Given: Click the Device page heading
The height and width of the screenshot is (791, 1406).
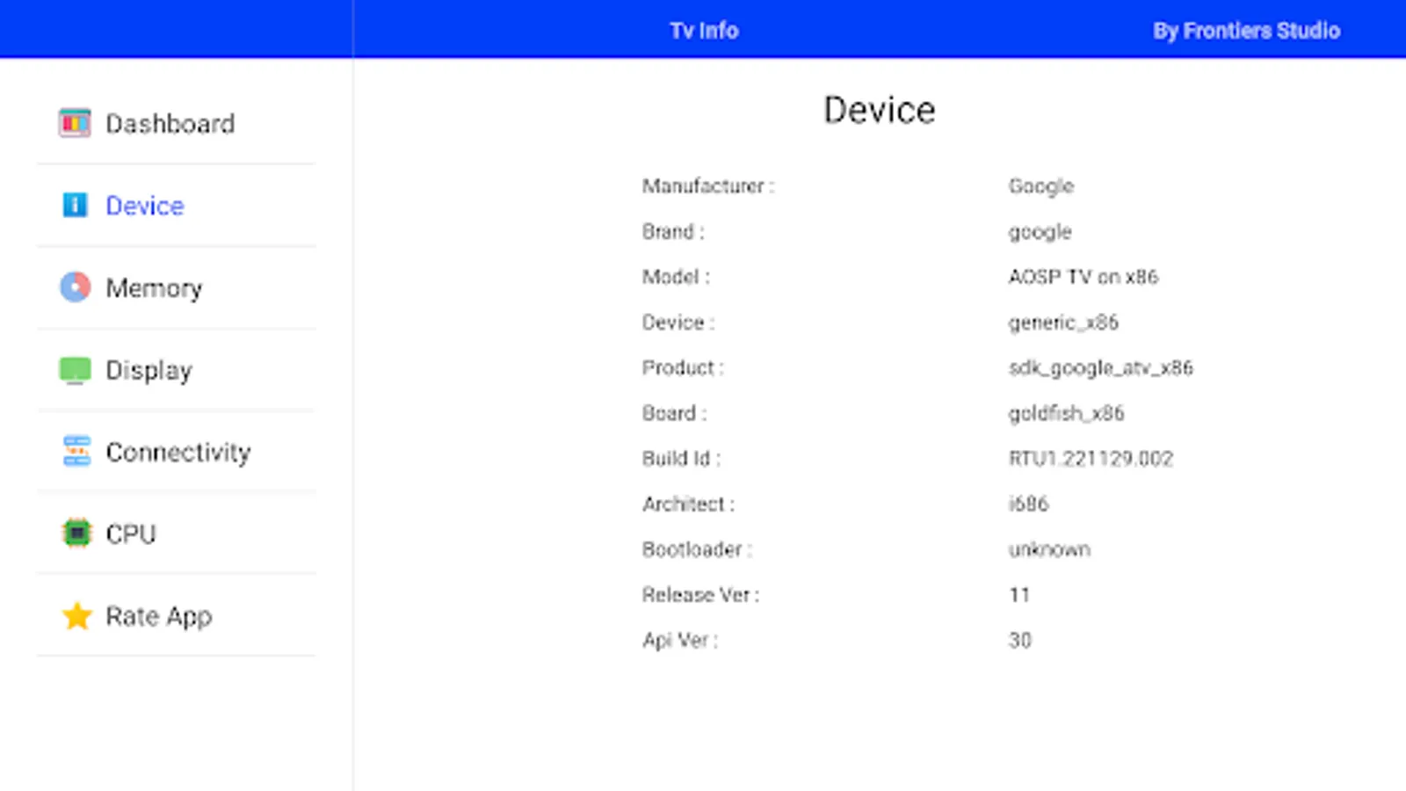Looking at the screenshot, I should [879, 111].
